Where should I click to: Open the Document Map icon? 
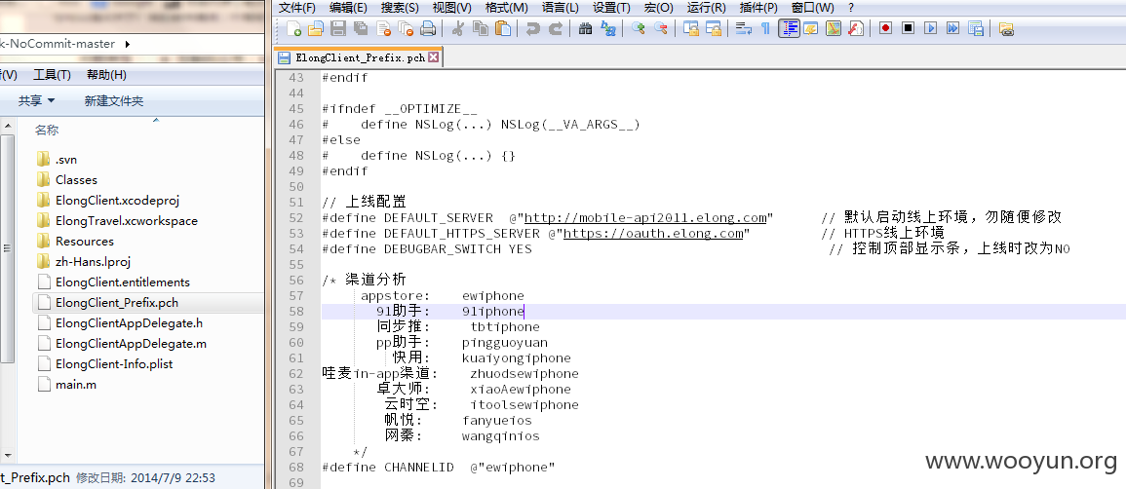click(833, 28)
